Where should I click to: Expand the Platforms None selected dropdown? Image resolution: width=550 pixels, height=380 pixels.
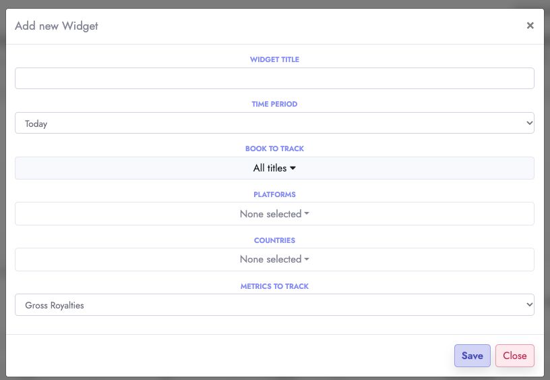[274, 213]
